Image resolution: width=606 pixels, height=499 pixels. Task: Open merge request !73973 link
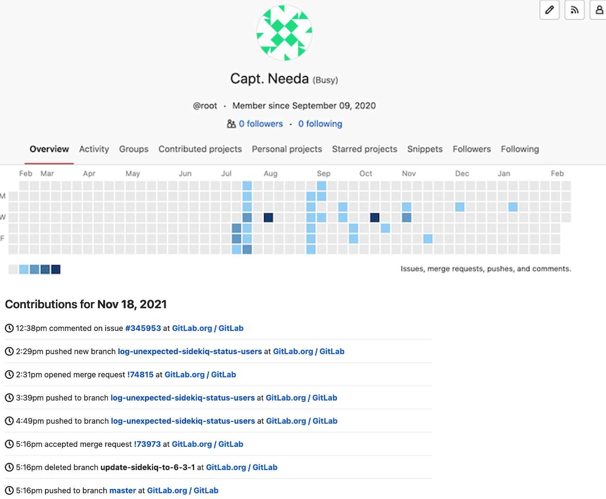(147, 444)
